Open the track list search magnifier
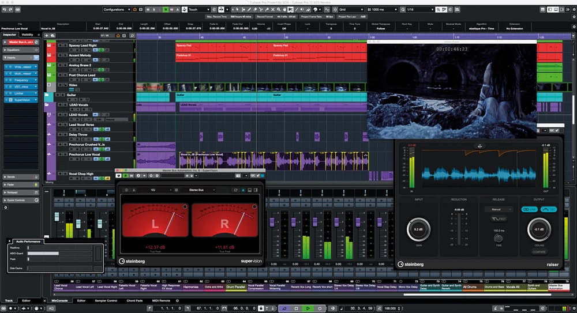The width and height of the screenshot is (577, 313). tap(132, 35)
